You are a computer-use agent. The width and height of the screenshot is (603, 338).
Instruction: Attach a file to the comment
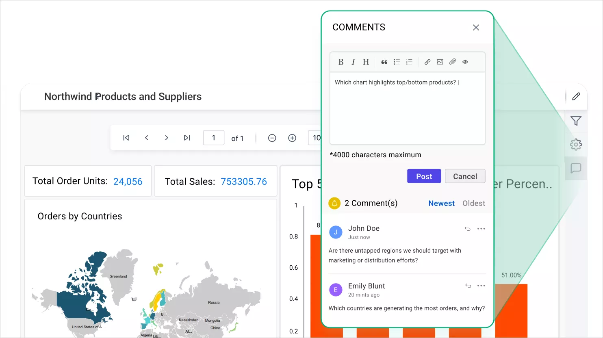(x=452, y=62)
